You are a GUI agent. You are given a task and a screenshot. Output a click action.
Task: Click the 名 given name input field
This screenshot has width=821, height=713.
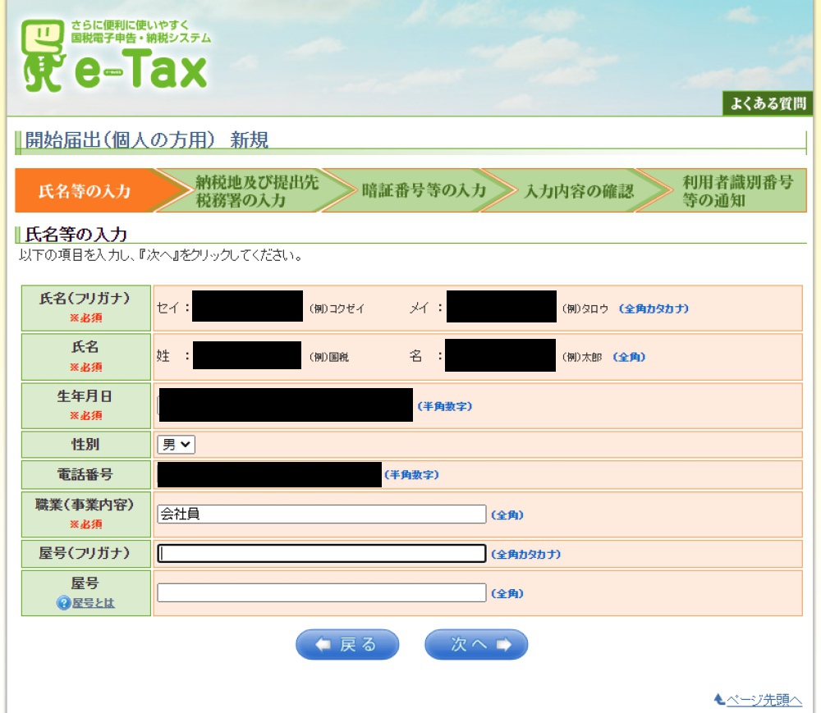[500, 355]
